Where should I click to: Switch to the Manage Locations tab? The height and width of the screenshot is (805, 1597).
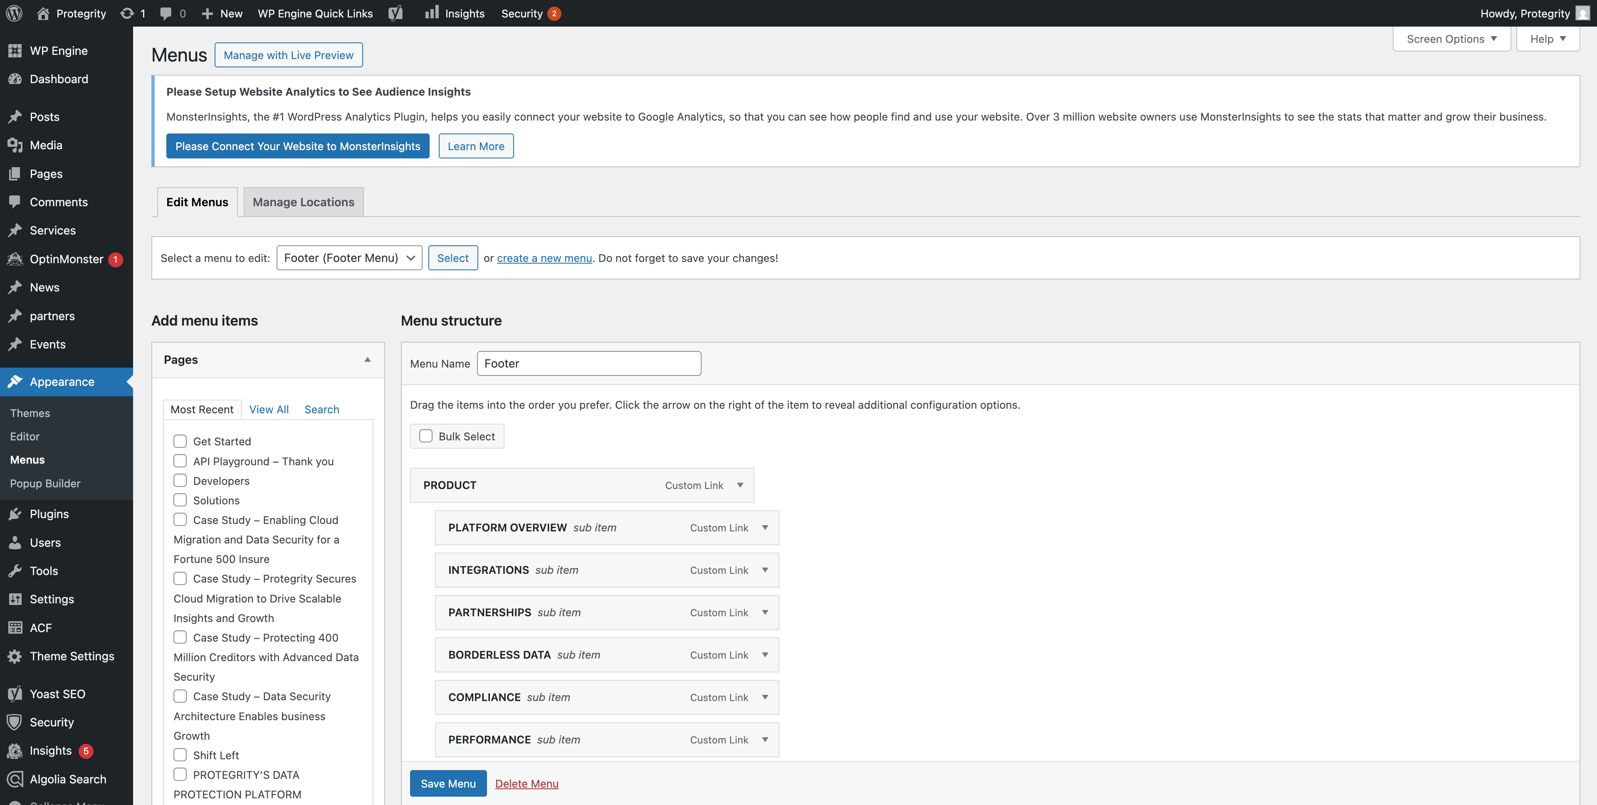pyautogui.click(x=303, y=202)
